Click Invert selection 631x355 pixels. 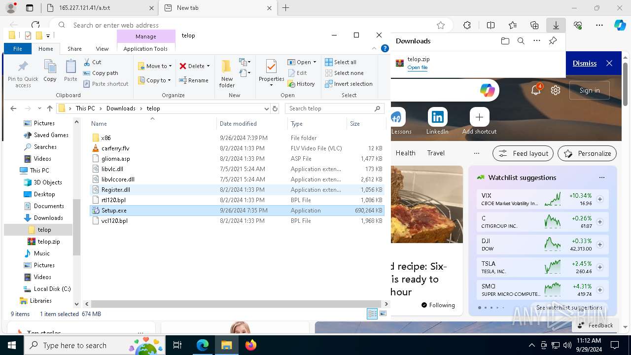pos(349,84)
